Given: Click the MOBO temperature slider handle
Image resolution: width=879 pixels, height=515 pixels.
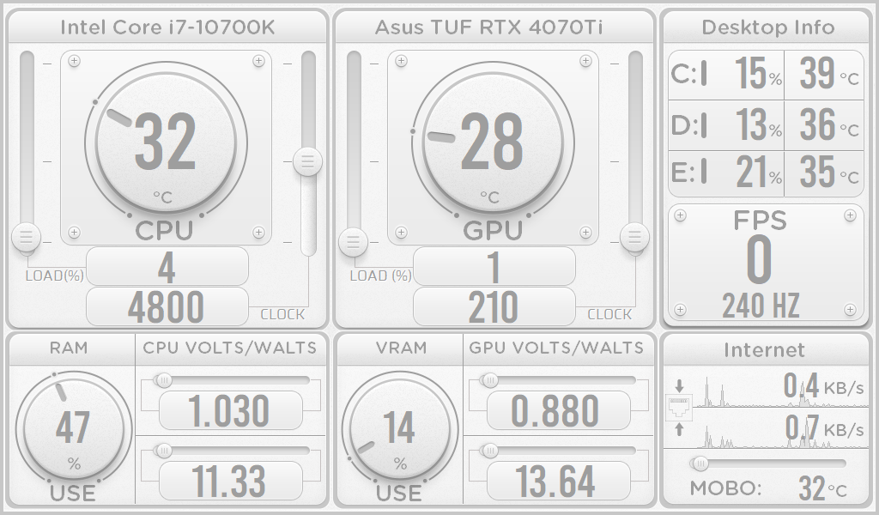Looking at the screenshot, I should point(700,463).
